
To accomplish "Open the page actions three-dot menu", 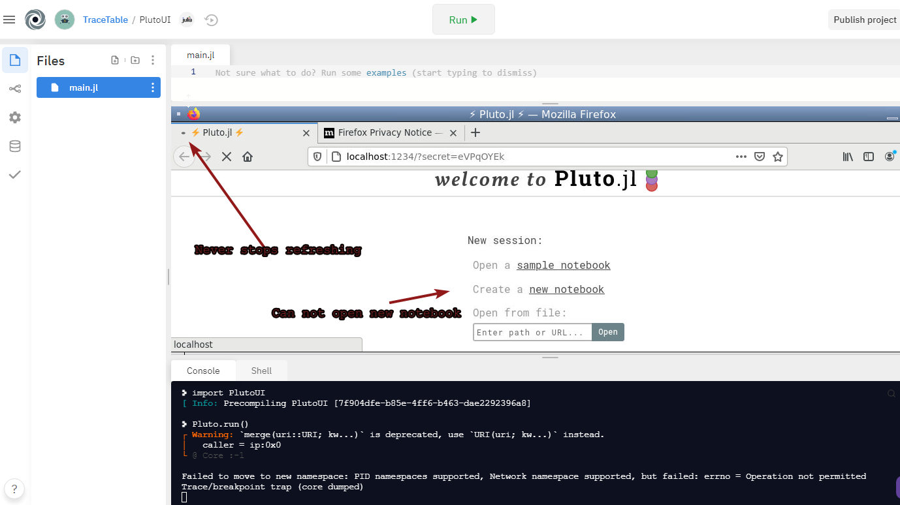I will [x=741, y=157].
